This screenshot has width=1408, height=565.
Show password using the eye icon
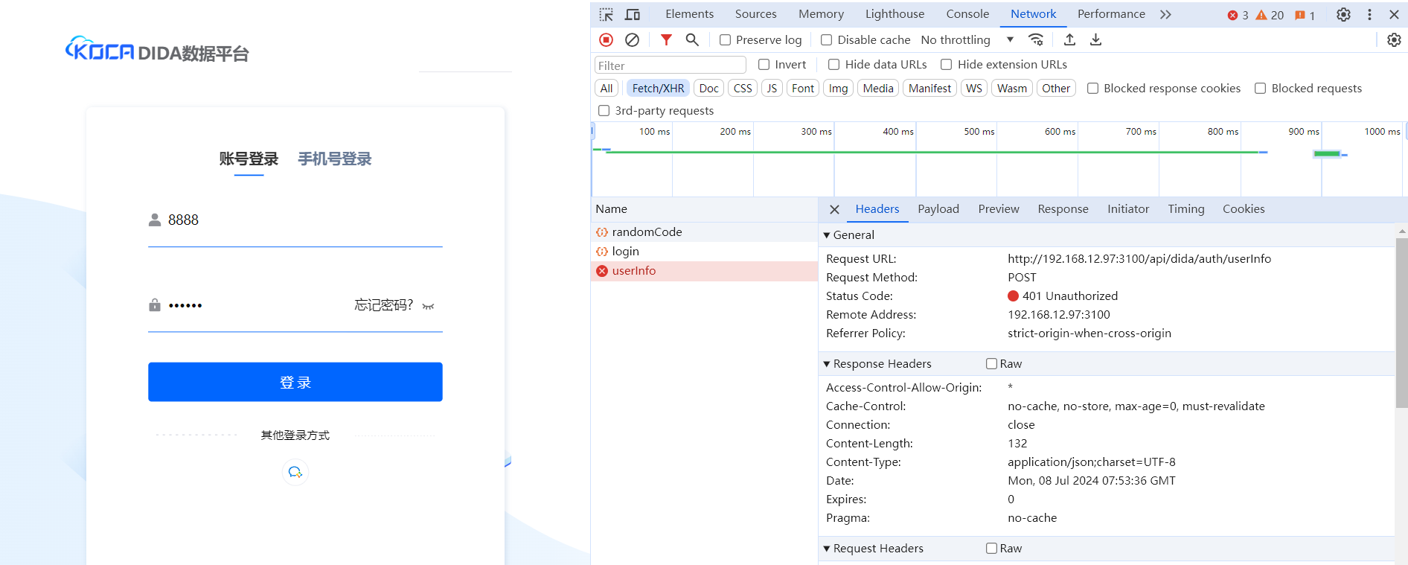[428, 306]
